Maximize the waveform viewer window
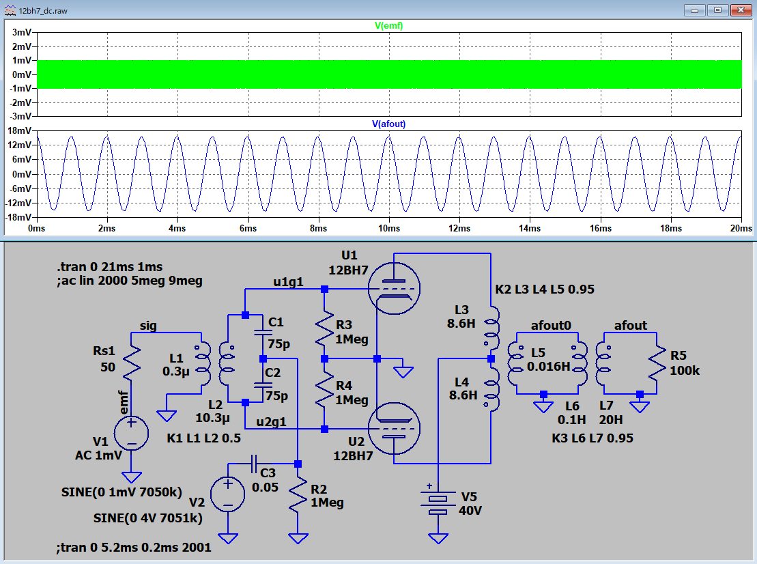This screenshot has height=564, width=757. pyautogui.click(x=717, y=10)
